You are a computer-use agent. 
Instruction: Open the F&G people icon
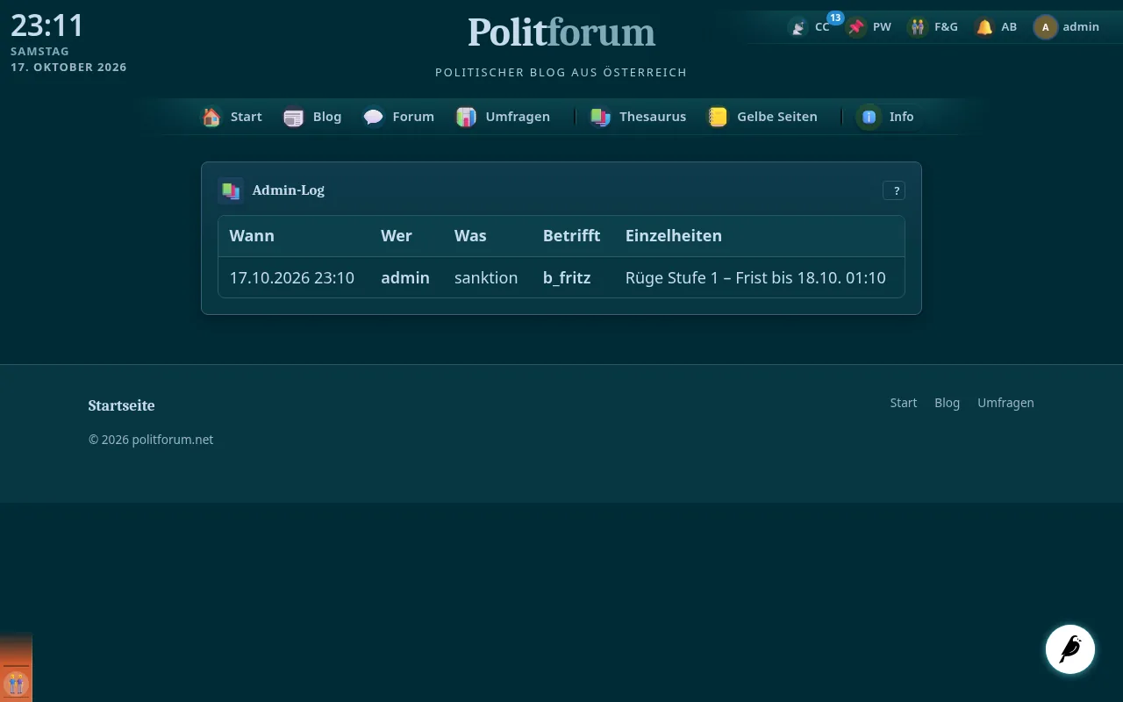918,27
